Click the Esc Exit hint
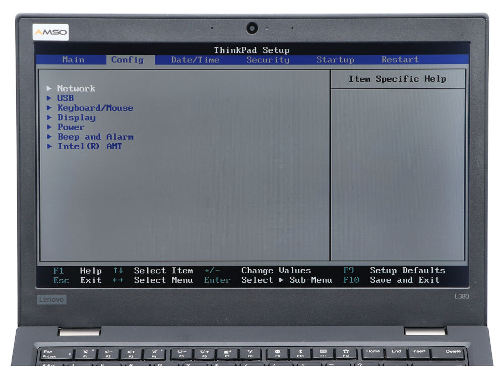The image size is (504, 378). pyautogui.click(x=77, y=280)
